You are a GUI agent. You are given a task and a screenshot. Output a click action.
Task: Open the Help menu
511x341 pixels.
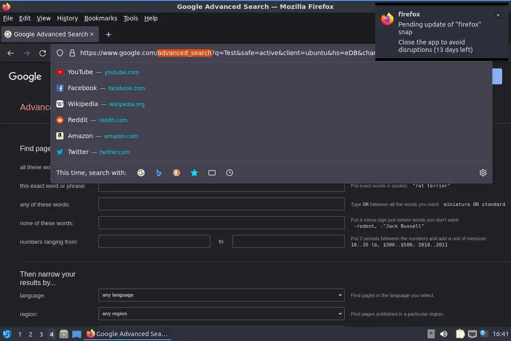tap(151, 18)
